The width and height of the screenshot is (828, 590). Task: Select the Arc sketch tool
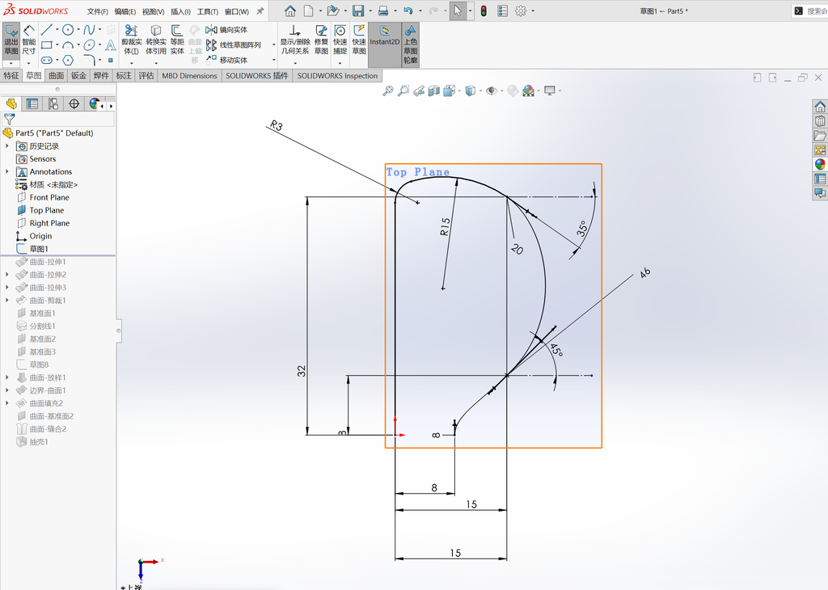click(68, 45)
